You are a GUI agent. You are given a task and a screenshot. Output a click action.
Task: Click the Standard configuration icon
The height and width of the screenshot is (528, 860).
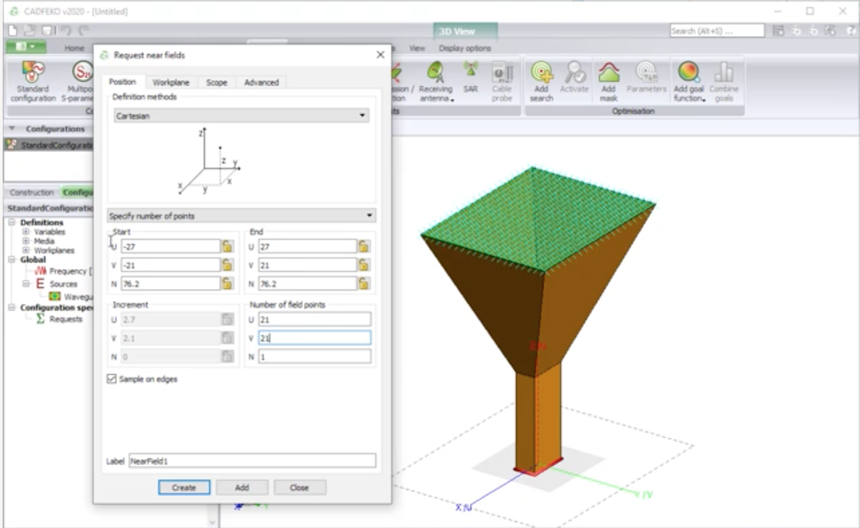pyautogui.click(x=33, y=72)
